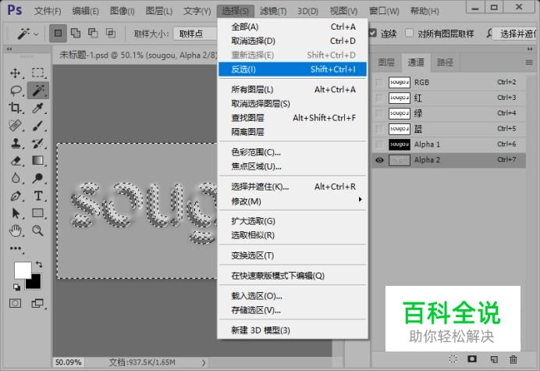Toggle Quick Mask mode icon
Screen dimensions: 540x371
[15, 303]
